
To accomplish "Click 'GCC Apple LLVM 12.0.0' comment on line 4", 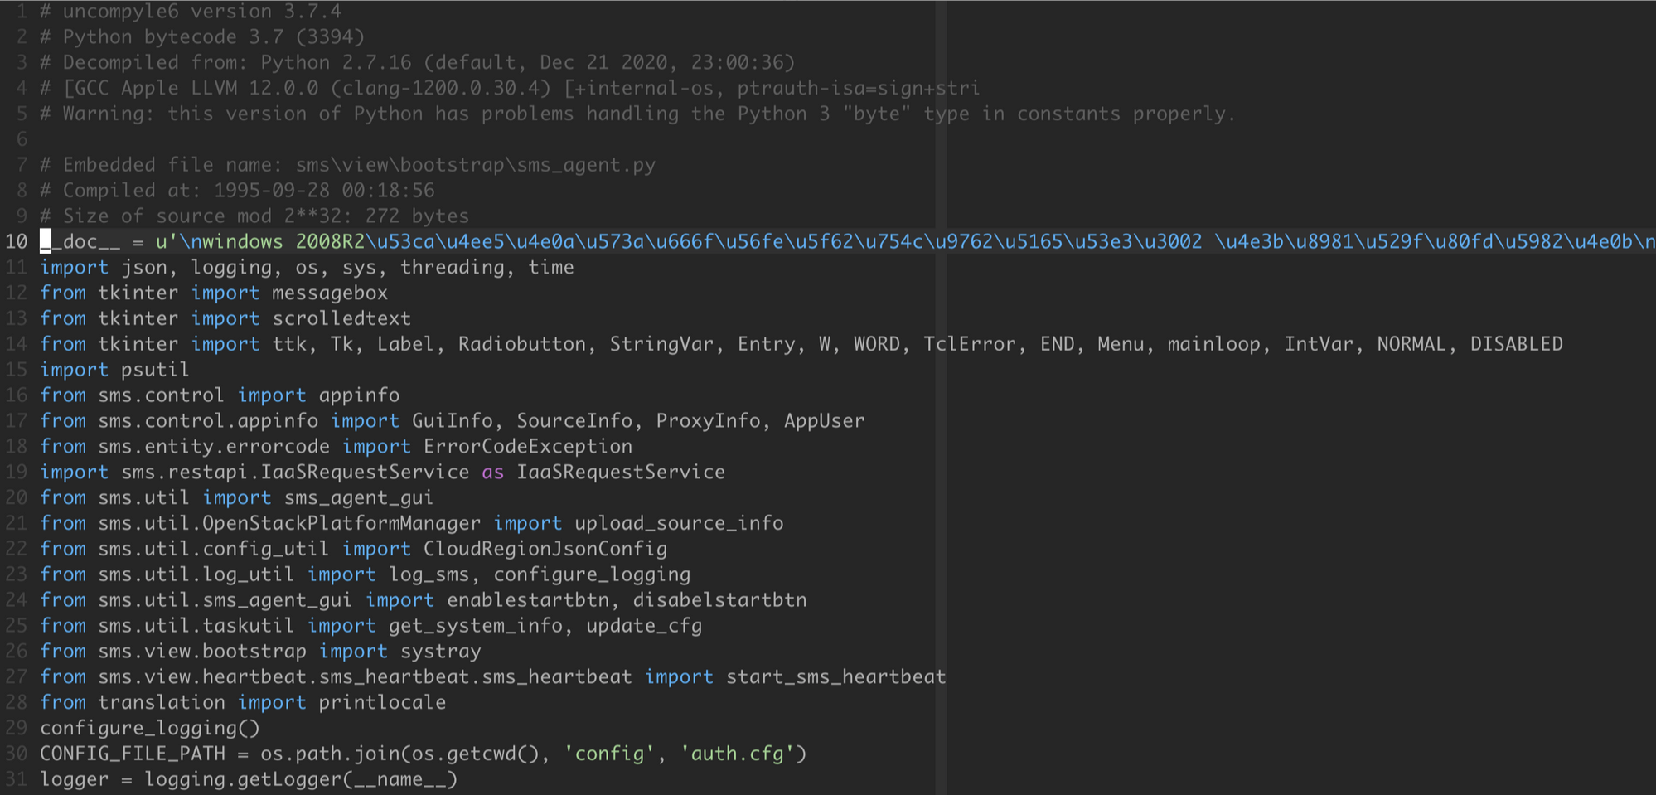I will pos(196,89).
